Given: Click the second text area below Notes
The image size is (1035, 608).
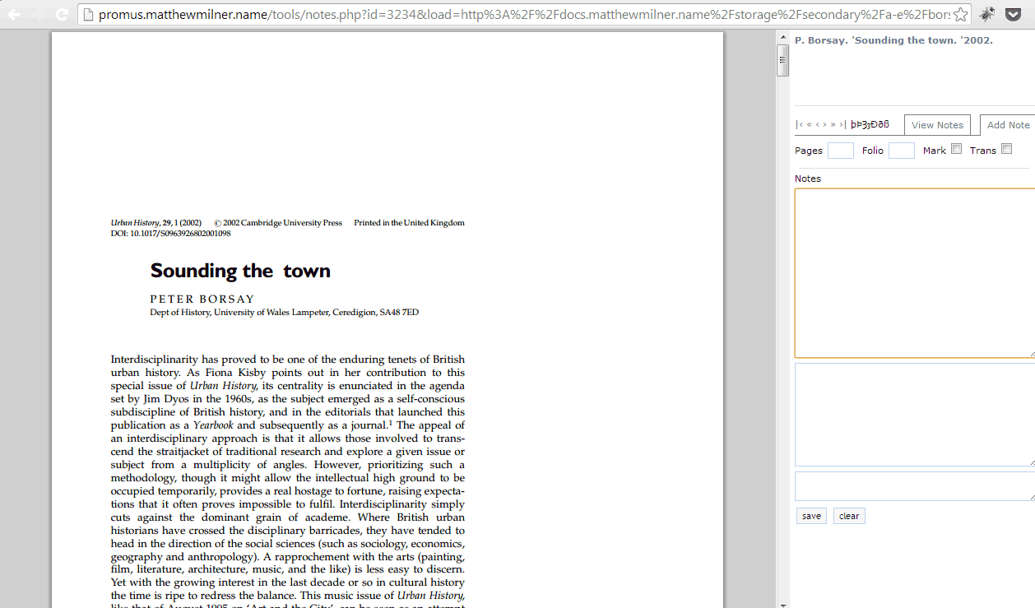Looking at the screenshot, I should [915, 415].
